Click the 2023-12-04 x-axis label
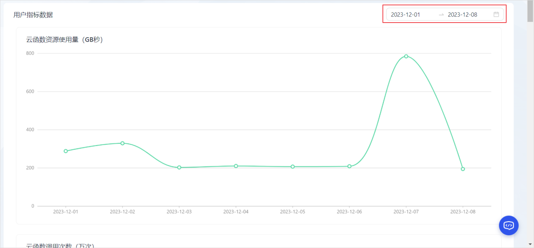This screenshot has height=248, width=534. click(x=235, y=212)
